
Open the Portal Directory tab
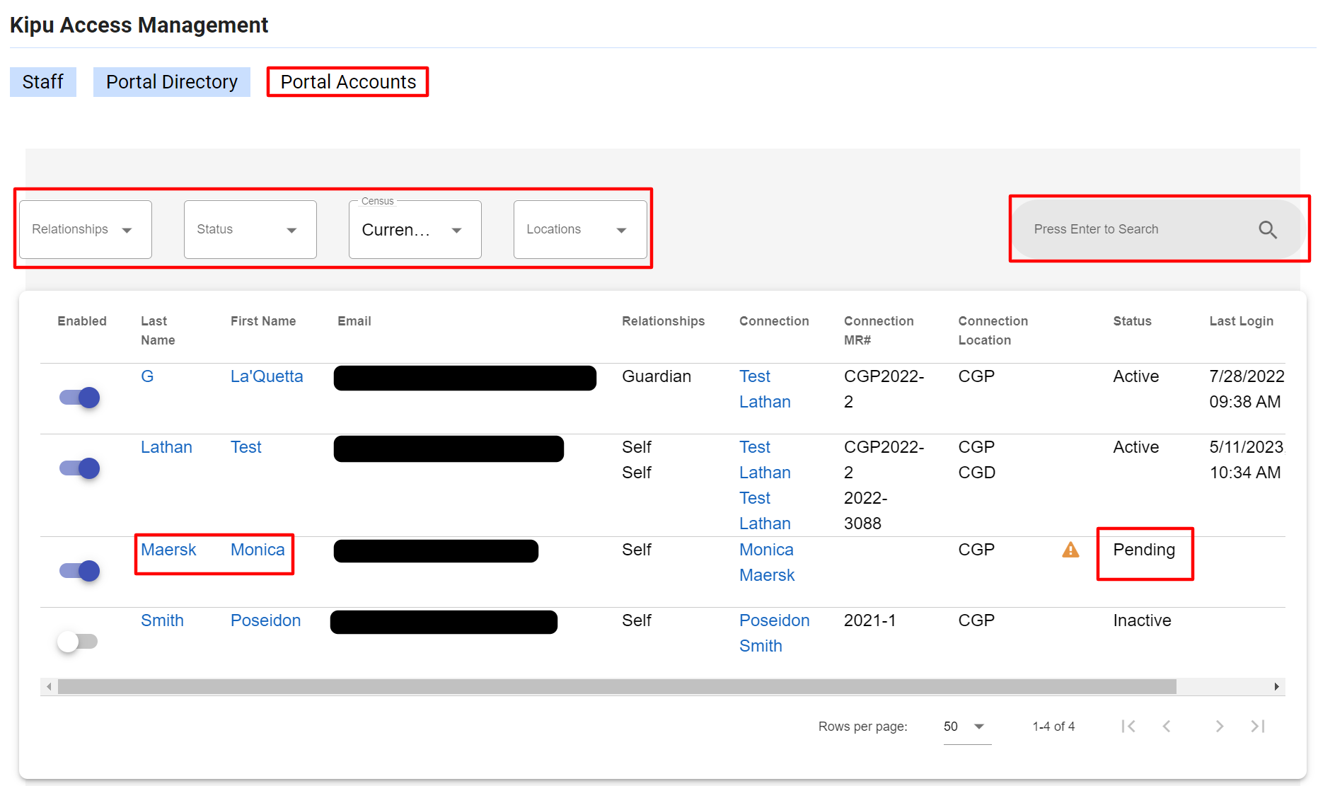(x=172, y=82)
